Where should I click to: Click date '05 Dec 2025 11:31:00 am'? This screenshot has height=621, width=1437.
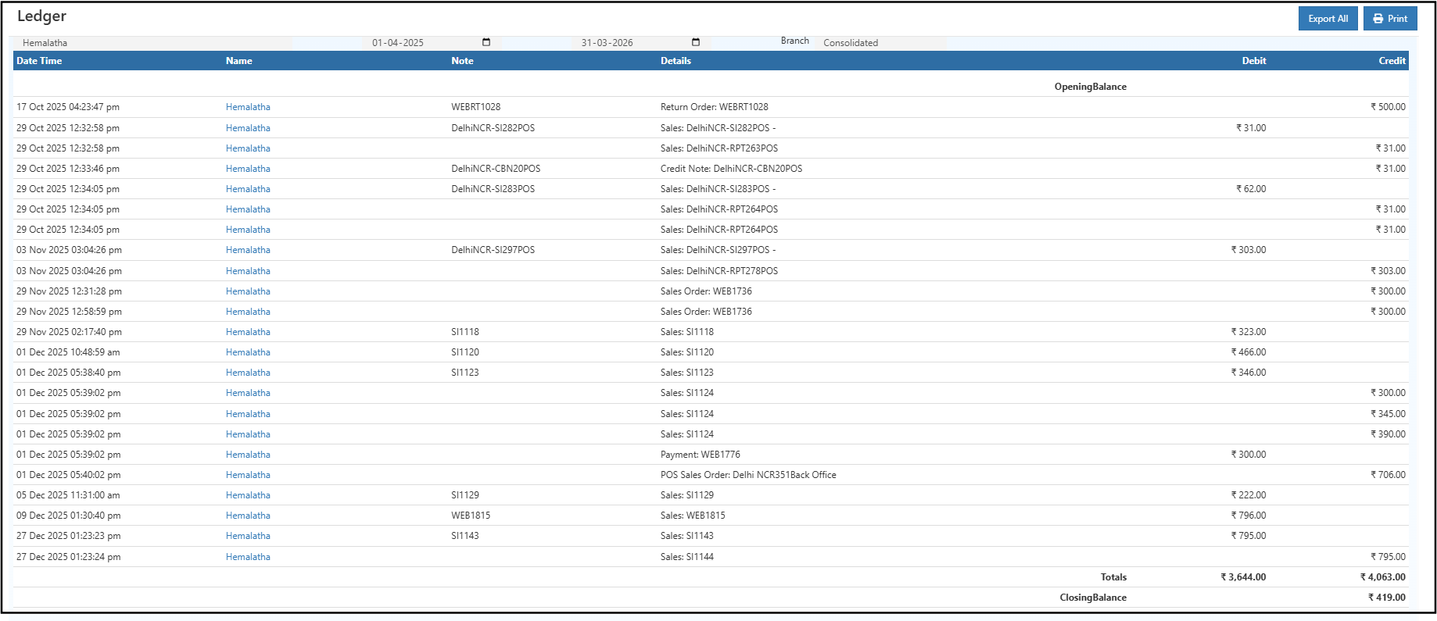68,495
